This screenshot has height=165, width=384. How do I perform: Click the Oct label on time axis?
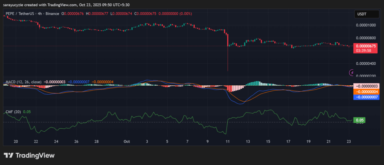(x=127, y=141)
